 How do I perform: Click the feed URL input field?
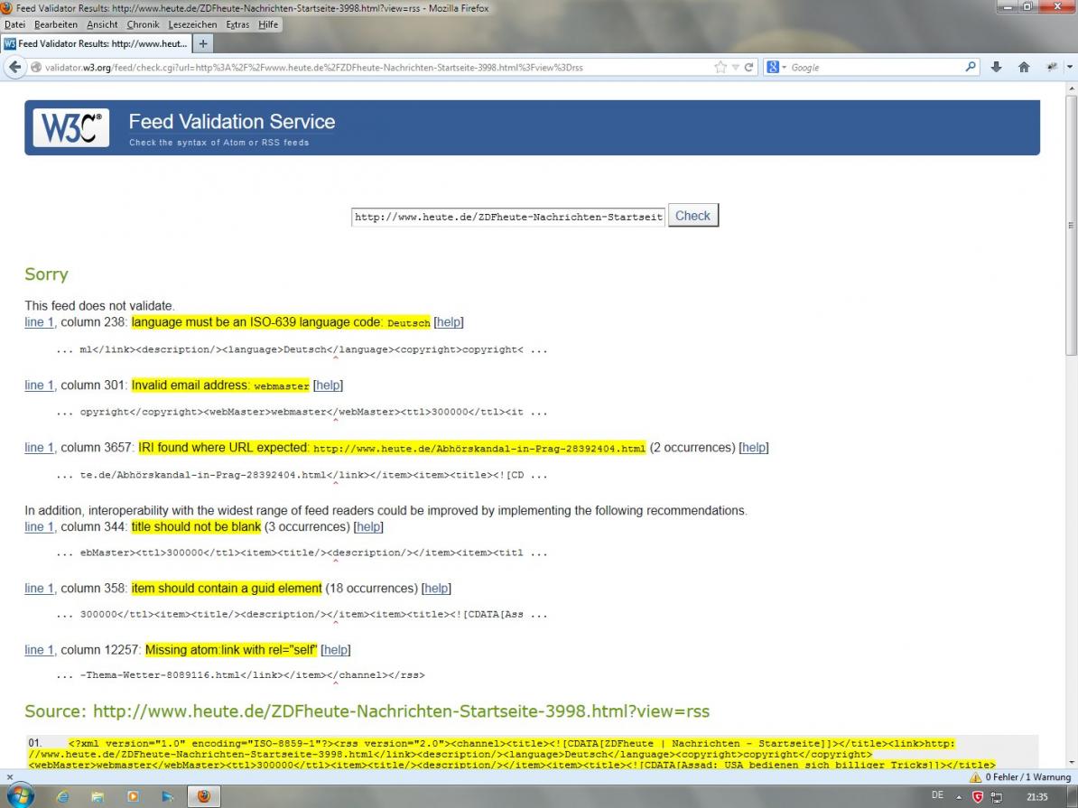click(x=508, y=217)
